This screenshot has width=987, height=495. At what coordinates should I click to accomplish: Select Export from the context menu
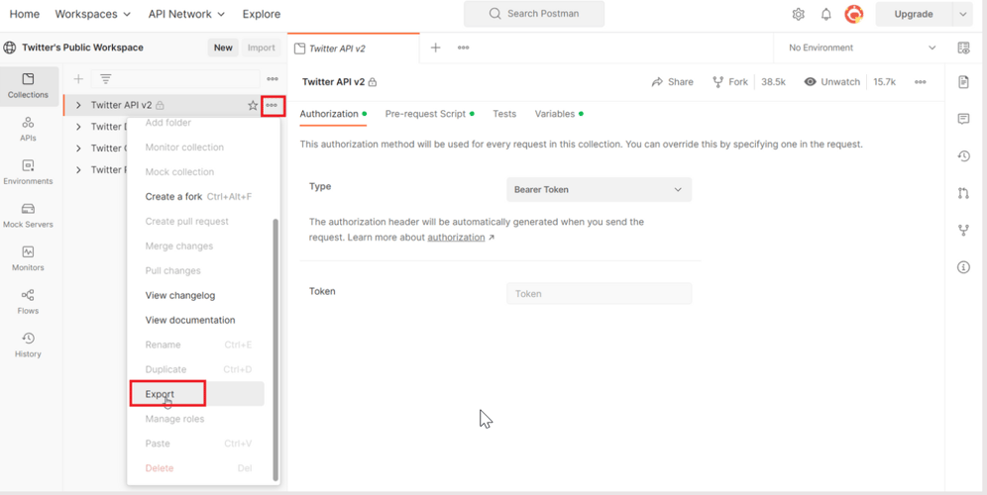coord(197,394)
